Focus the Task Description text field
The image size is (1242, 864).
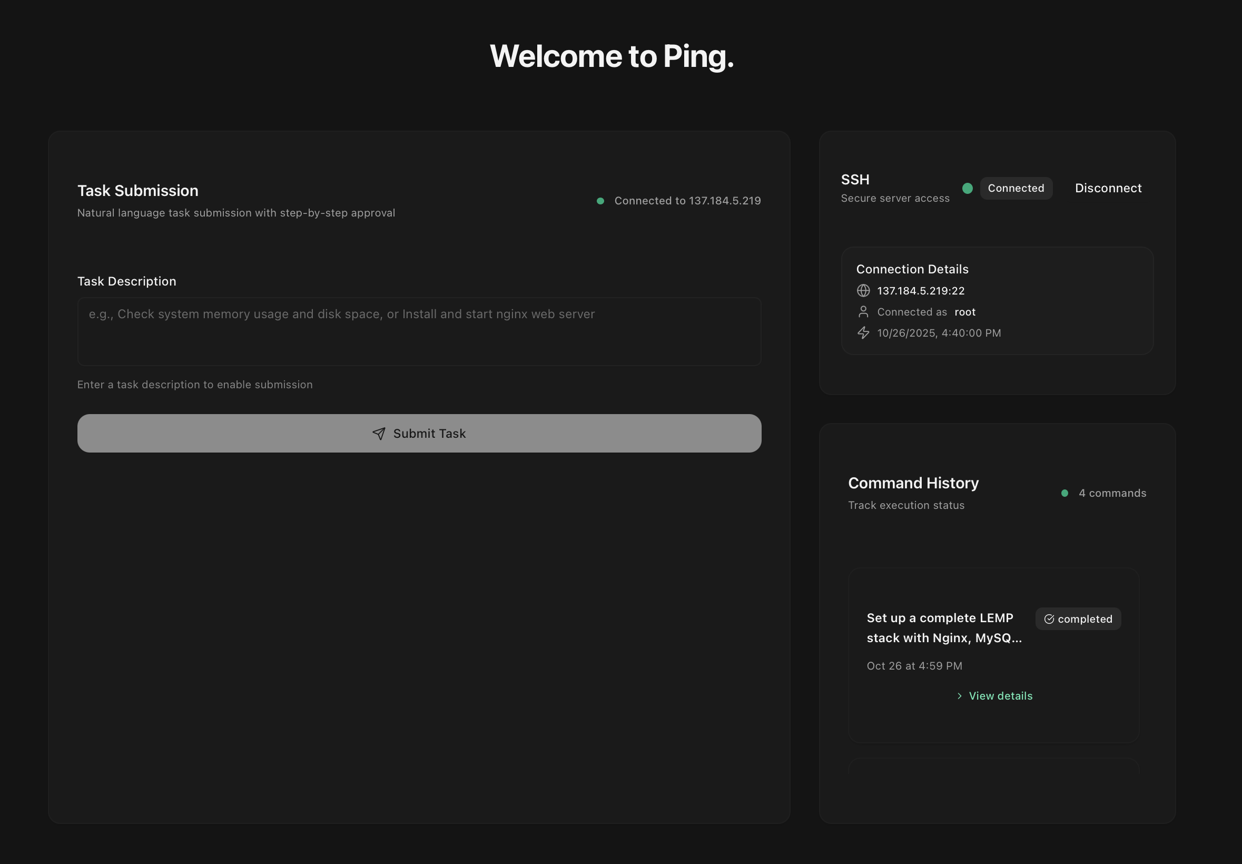tap(419, 331)
